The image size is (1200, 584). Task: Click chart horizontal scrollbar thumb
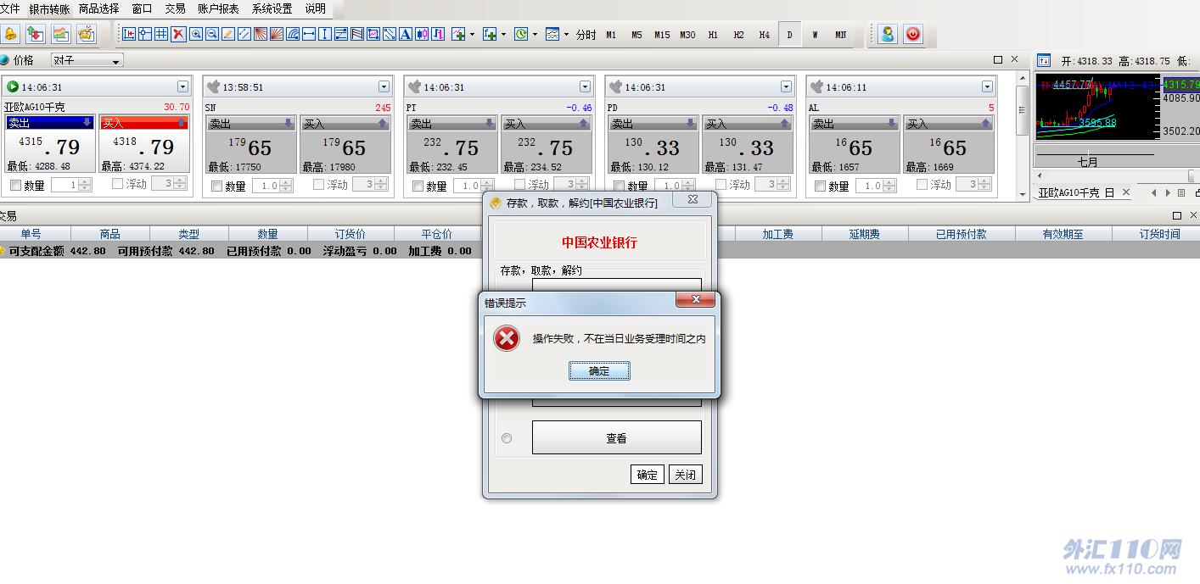coord(1192,175)
